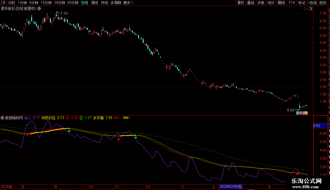Click the 水平面: 1.55 indicator value

point(103,118)
